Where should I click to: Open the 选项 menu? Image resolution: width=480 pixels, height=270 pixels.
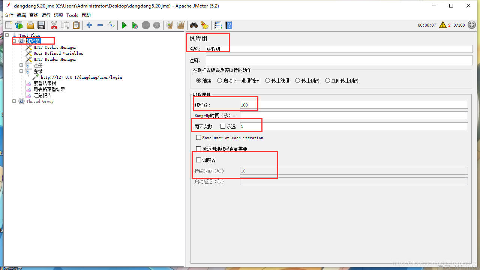click(x=58, y=15)
